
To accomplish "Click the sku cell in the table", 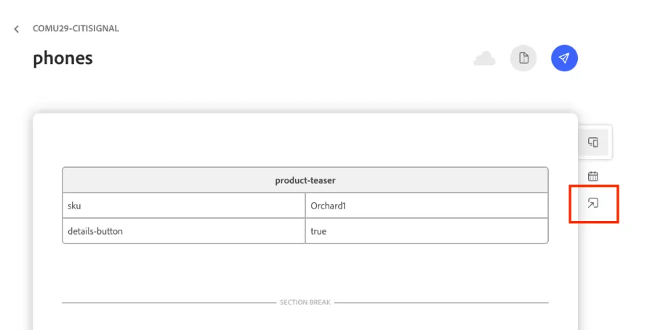I will pyautogui.click(x=184, y=206).
